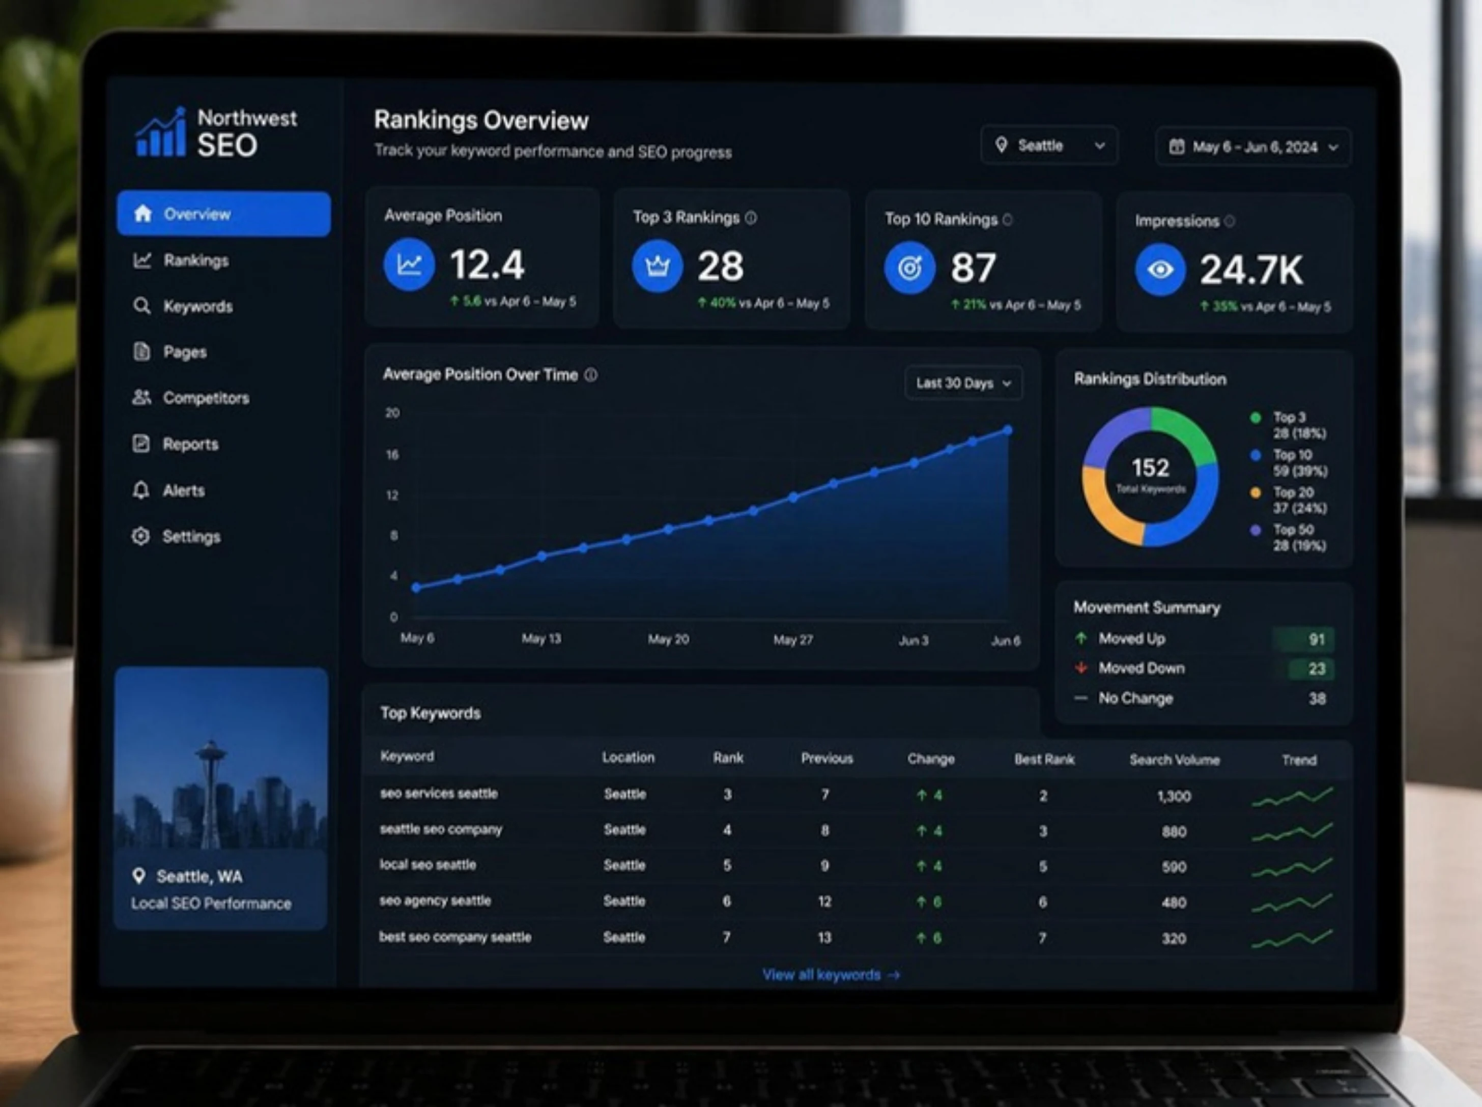This screenshot has height=1107, width=1482.
Task: Open the Settings gear icon
Action: [140, 536]
